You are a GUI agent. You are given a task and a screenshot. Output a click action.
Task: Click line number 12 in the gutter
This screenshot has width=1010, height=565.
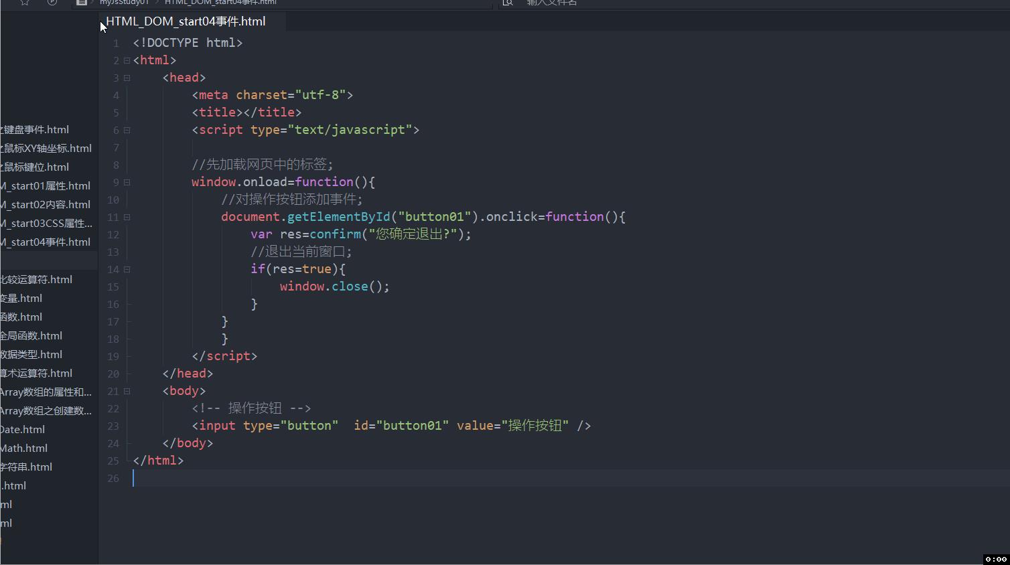point(113,234)
